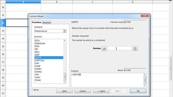Close the Function Wizard dialog
Screen dimensions: 173x97
145,16
